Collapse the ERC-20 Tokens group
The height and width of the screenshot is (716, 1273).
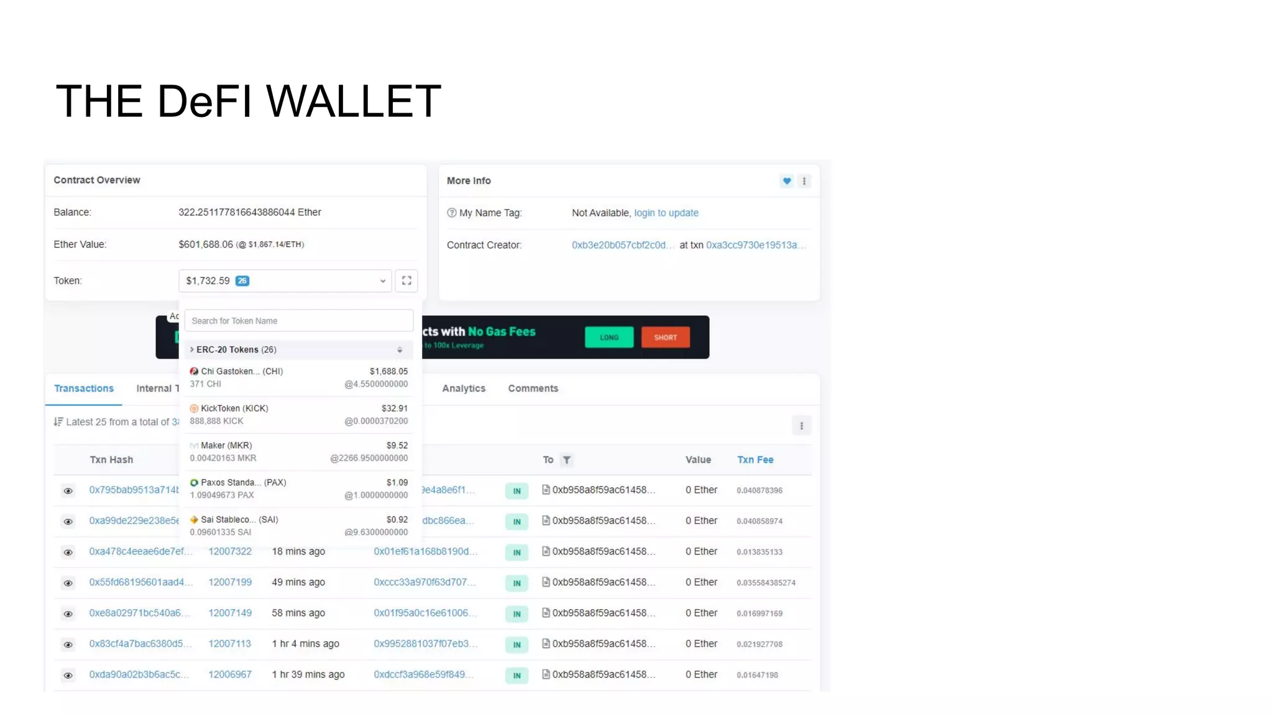[x=192, y=350]
